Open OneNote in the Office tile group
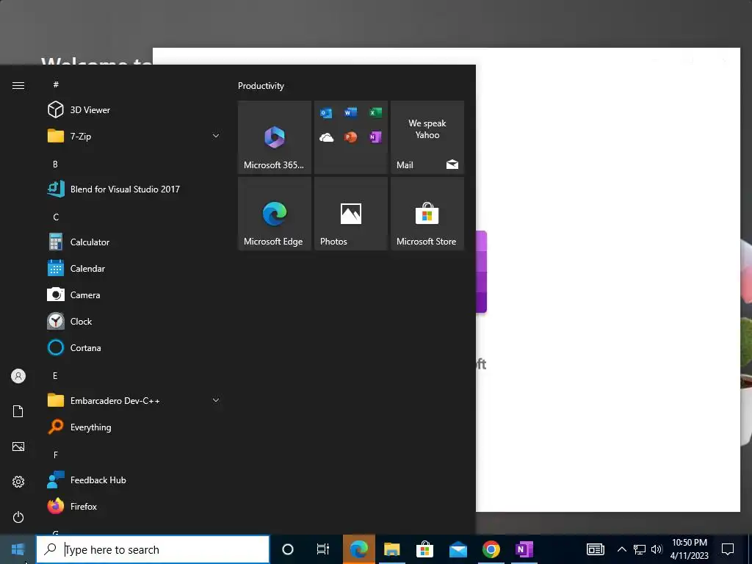The height and width of the screenshot is (564, 752). pyautogui.click(x=375, y=137)
